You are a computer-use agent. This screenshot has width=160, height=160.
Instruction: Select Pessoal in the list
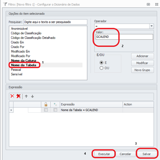tap(16, 70)
